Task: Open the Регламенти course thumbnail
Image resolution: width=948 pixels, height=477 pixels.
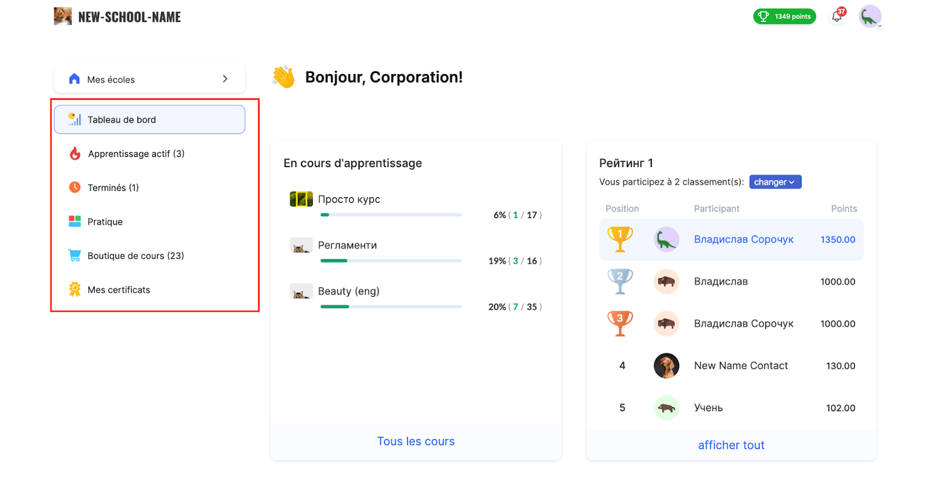Action: point(301,245)
